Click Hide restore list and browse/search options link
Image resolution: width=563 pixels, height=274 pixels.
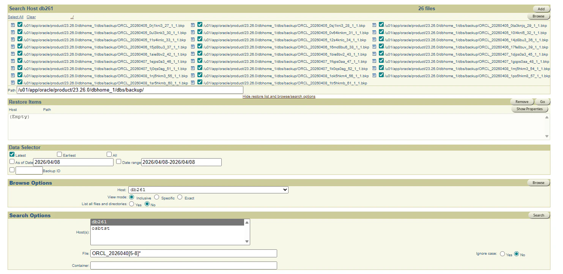click(279, 97)
